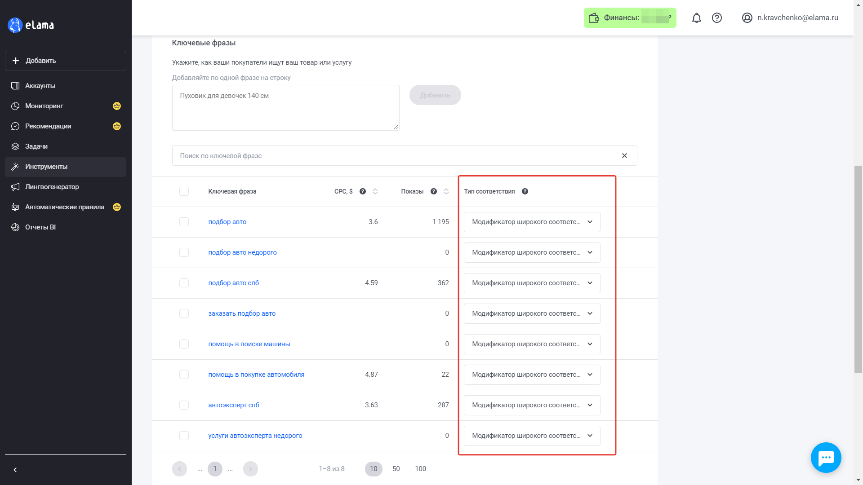Click the Тип соответствия help icon
Viewport: 863px width, 485px height.
click(525, 191)
